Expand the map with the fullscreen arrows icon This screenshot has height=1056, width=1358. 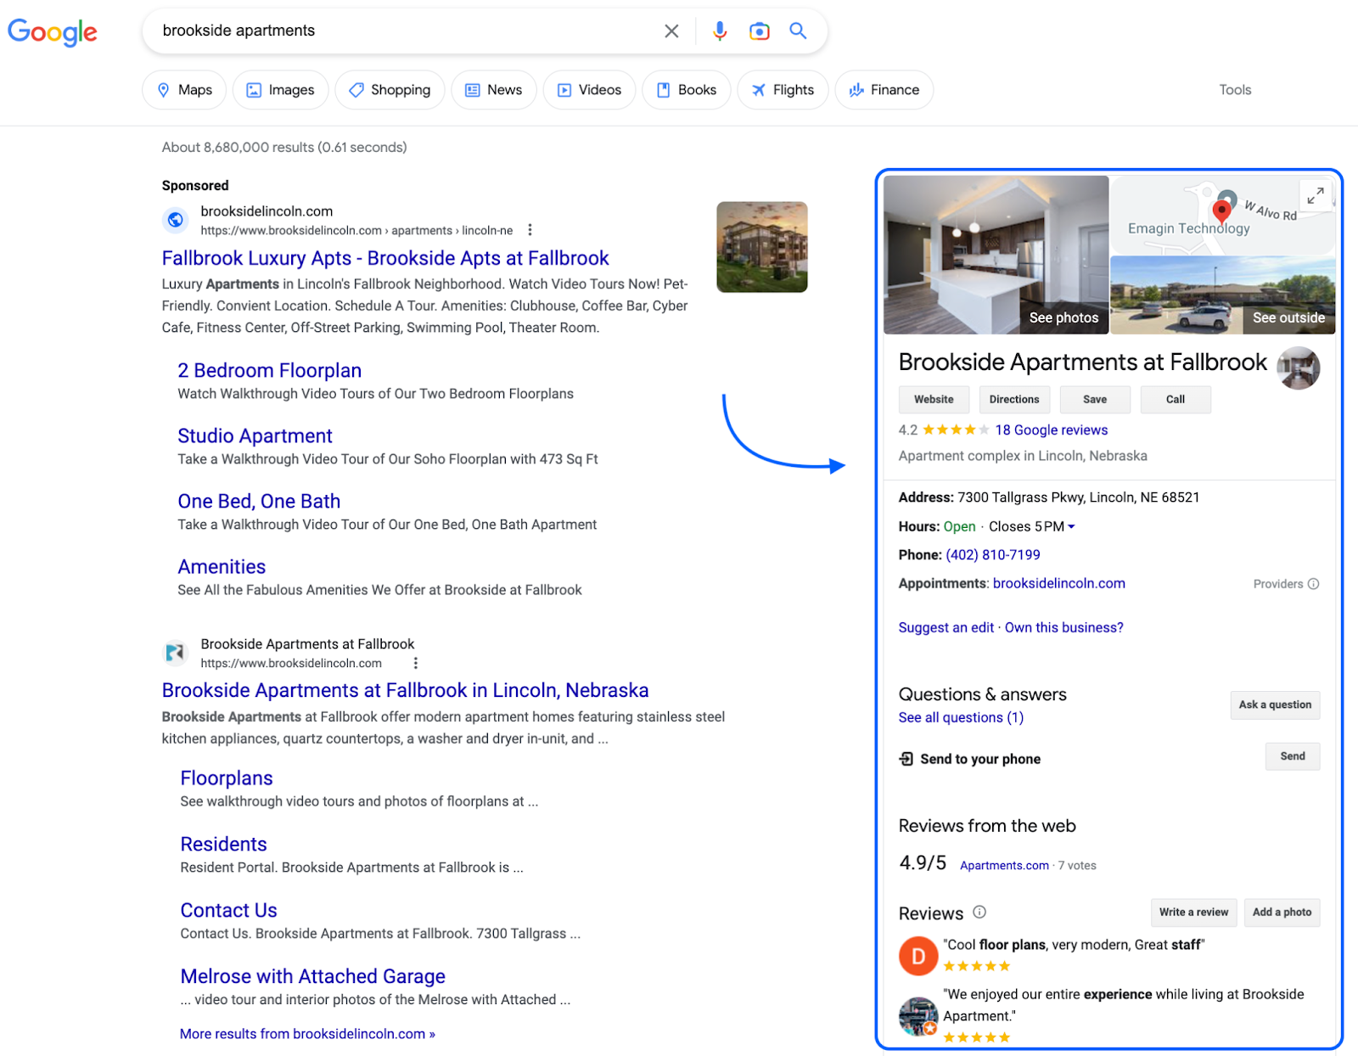1316,195
